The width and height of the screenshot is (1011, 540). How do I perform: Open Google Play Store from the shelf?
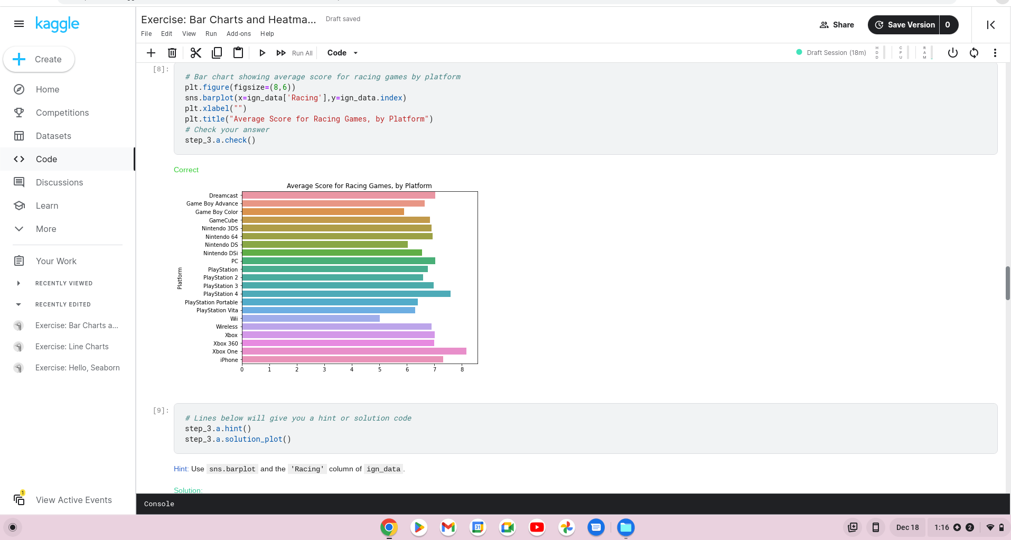pyautogui.click(x=419, y=527)
